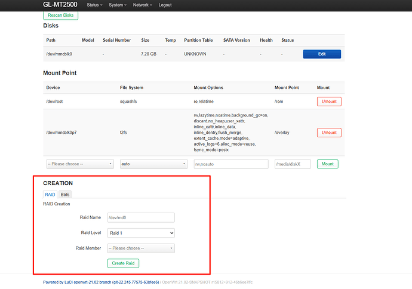
Task: Focus the rw,noauto mount options field
Action: pos(230,164)
